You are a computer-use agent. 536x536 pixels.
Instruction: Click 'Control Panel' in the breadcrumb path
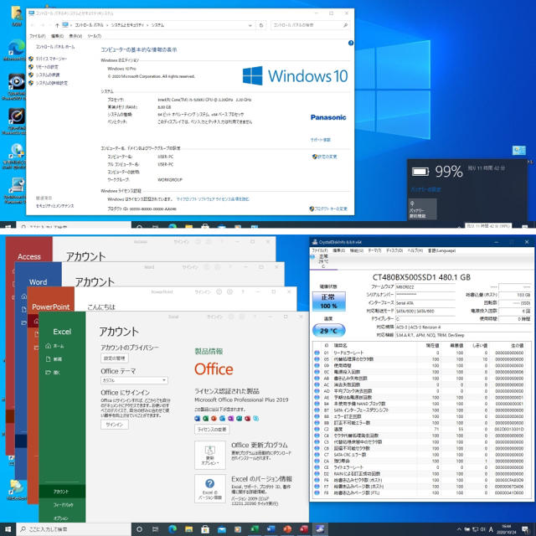coord(89,25)
